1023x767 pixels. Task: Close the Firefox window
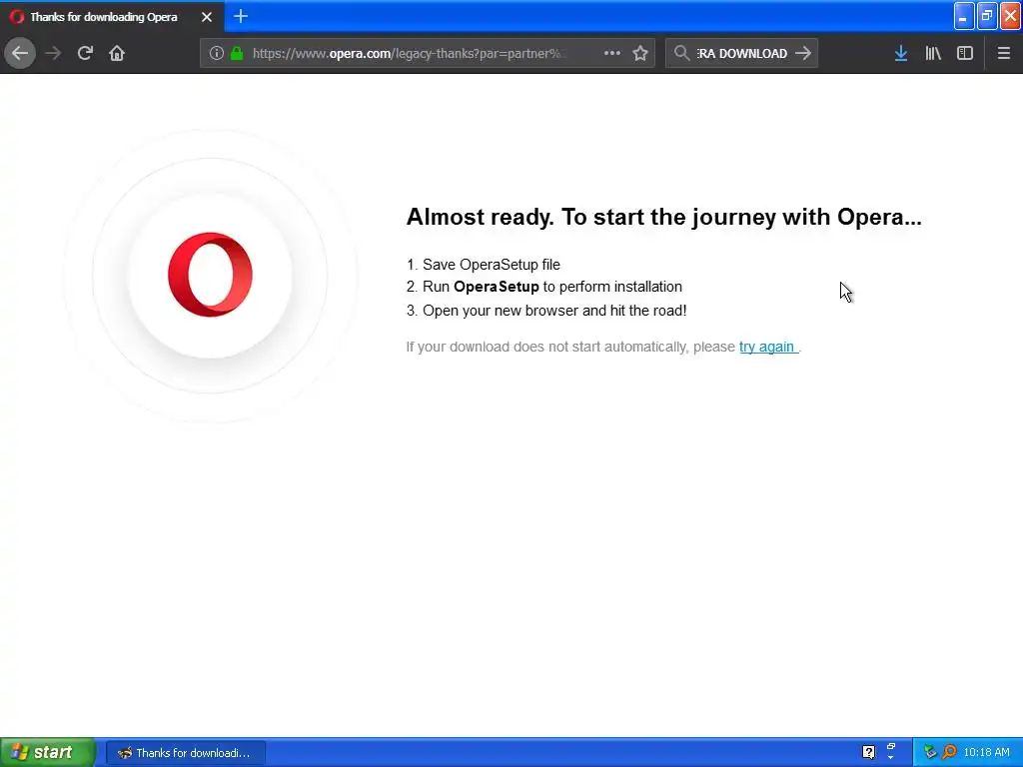[1011, 16]
